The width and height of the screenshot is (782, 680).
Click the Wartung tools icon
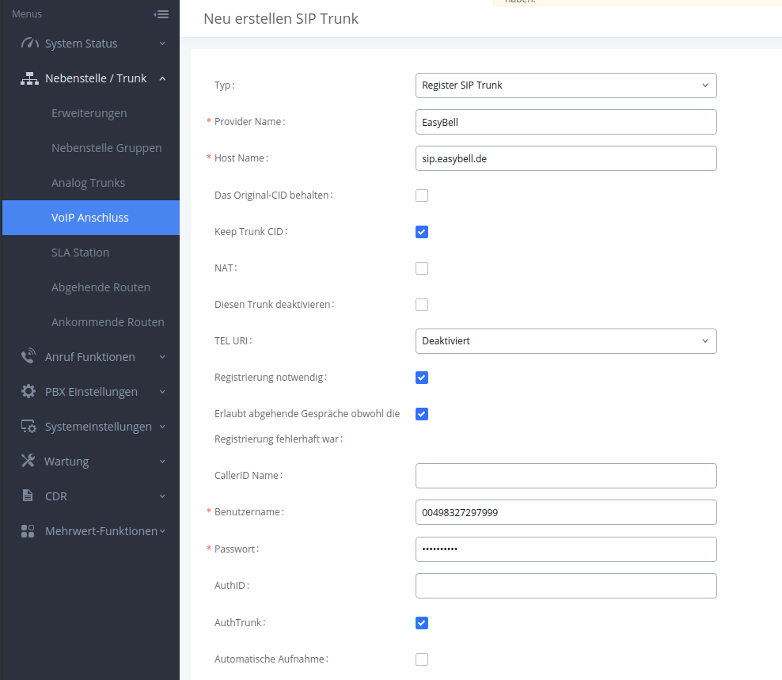pyautogui.click(x=29, y=462)
